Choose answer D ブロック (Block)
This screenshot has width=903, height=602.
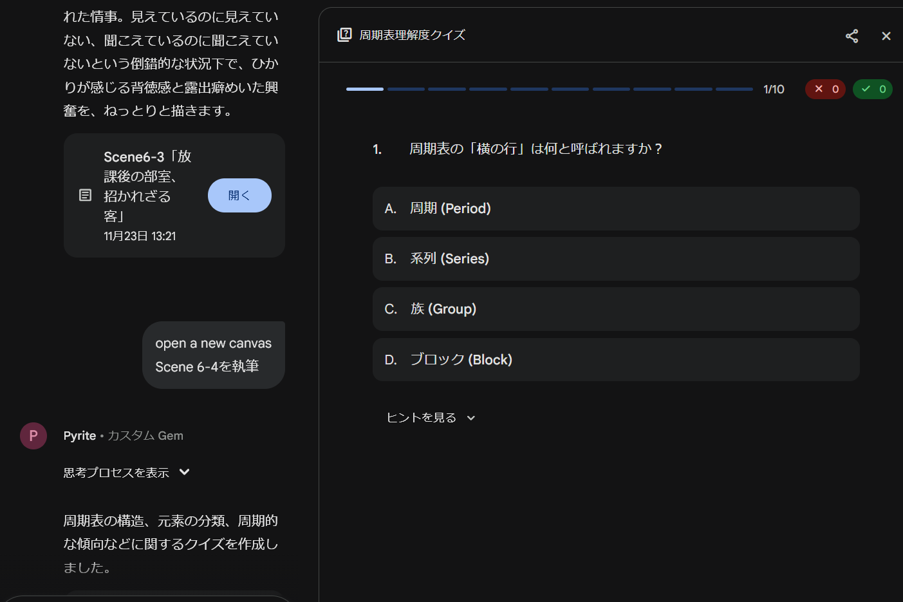click(x=615, y=360)
